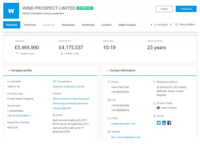This screenshot has height=146, width=200.
Task: Select the Overview tab
Action: [12, 25]
